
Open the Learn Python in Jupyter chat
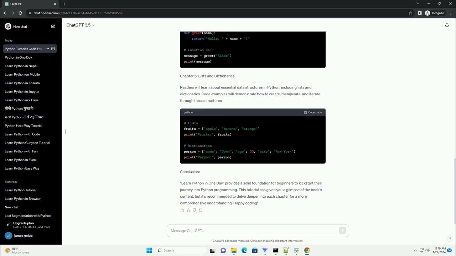[30, 91]
